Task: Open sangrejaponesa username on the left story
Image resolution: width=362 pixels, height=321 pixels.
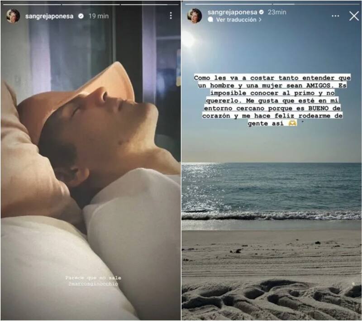Action: (x=49, y=16)
